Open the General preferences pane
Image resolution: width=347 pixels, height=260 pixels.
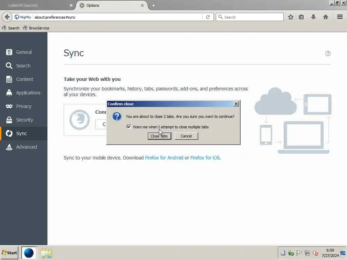pos(24,52)
